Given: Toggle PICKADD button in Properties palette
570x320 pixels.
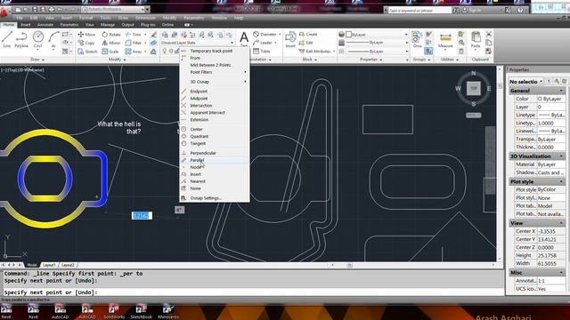Looking at the screenshot, I should (549, 81).
